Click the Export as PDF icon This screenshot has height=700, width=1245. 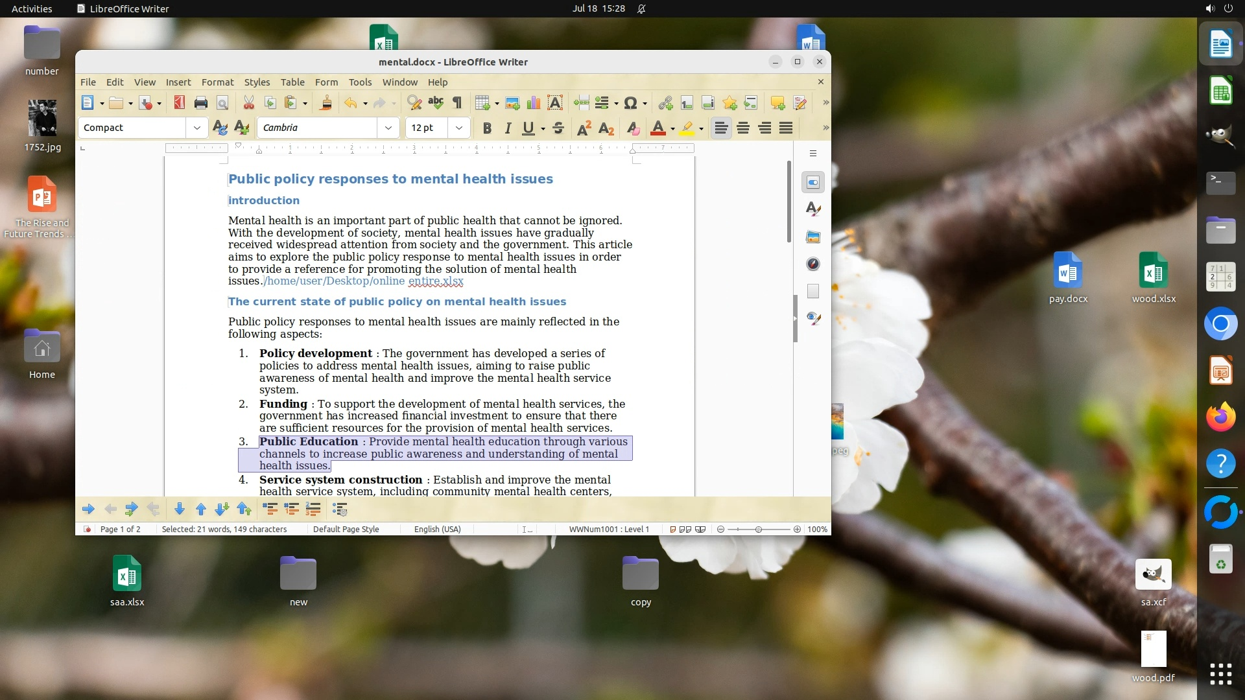tap(180, 103)
